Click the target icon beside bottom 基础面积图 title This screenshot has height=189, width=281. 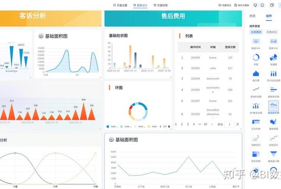[x=111, y=140]
